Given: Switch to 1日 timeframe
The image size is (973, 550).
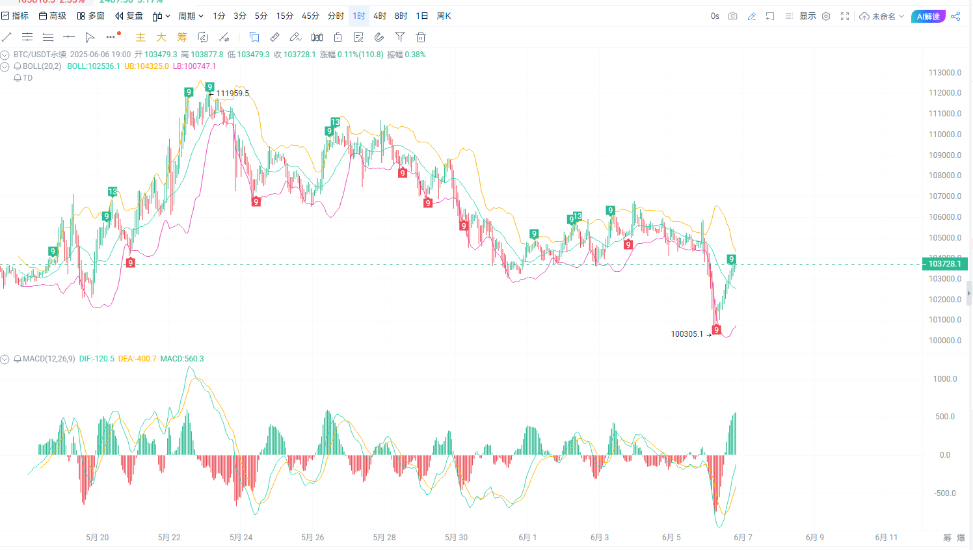Looking at the screenshot, I should pos(422,16).
